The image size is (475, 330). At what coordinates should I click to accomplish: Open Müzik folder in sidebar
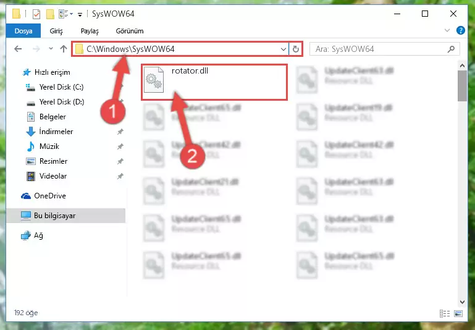point(49,146)
